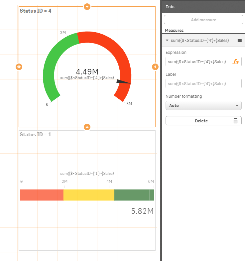Viewport: 245px width, 261px height.
Task: Click the measure drag handle icon
Action: tap(239, 41)
